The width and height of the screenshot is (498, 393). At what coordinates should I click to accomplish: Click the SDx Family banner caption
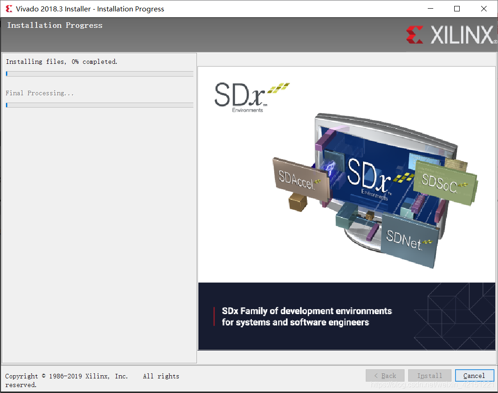click(307, 316)
